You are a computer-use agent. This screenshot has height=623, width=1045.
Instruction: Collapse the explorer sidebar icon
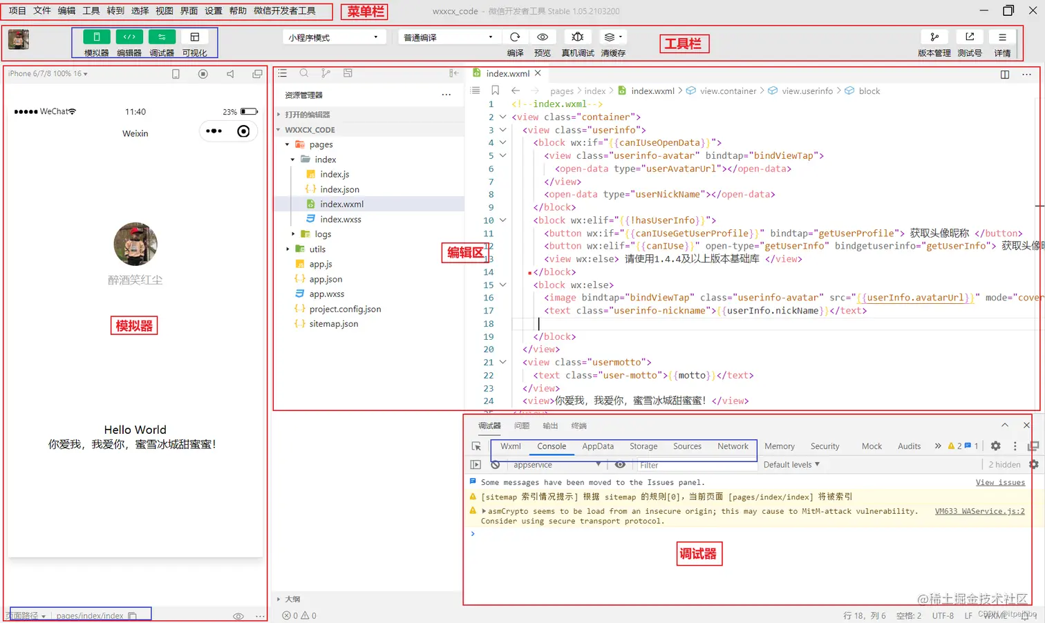[x=453, y=73]
